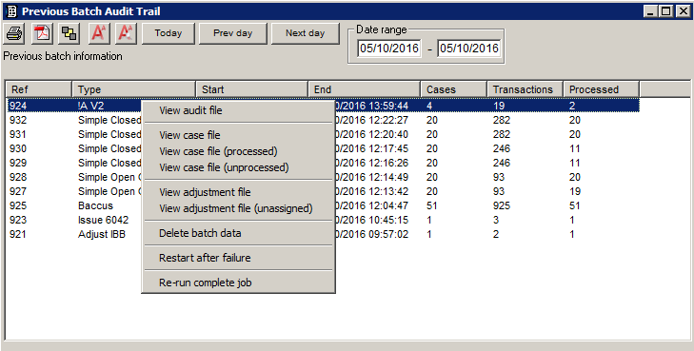Click the start date field 05/10/2016
This screenshot has height=351, width=694.
(x=389, y=49)
